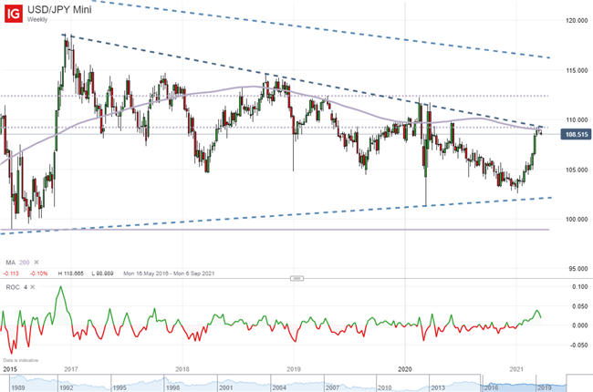Viewport: 593px width, 392px height.
Task: Remove the ROC 4 indicator
Action: [x=33, y=287]
